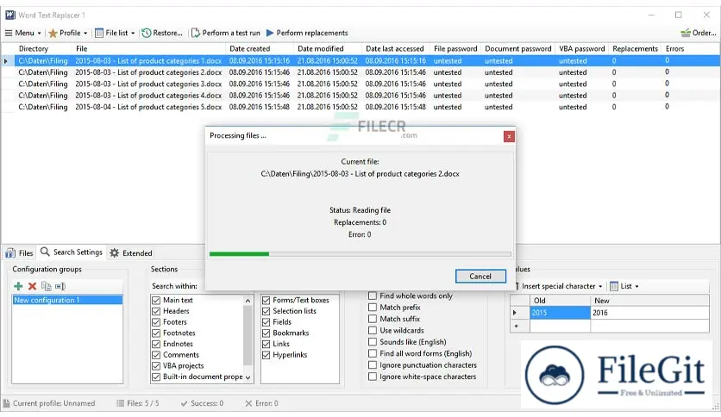
Task: Delete configuration group with red X
Action: click(x=32, y=286)
